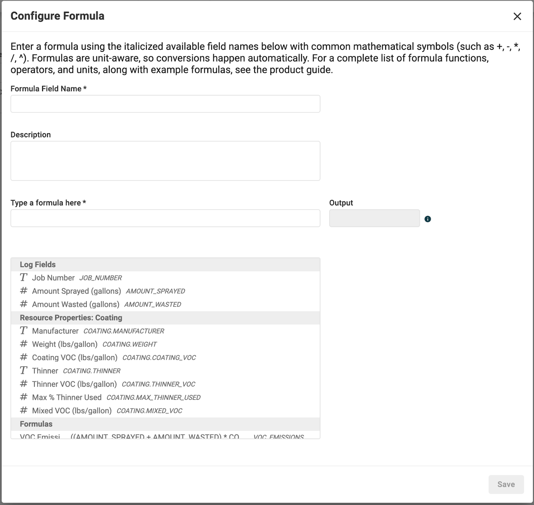Click the Resource Properties: Coating header
The width and height of the screenshot is (534, 505).
(x=71, y=318)
